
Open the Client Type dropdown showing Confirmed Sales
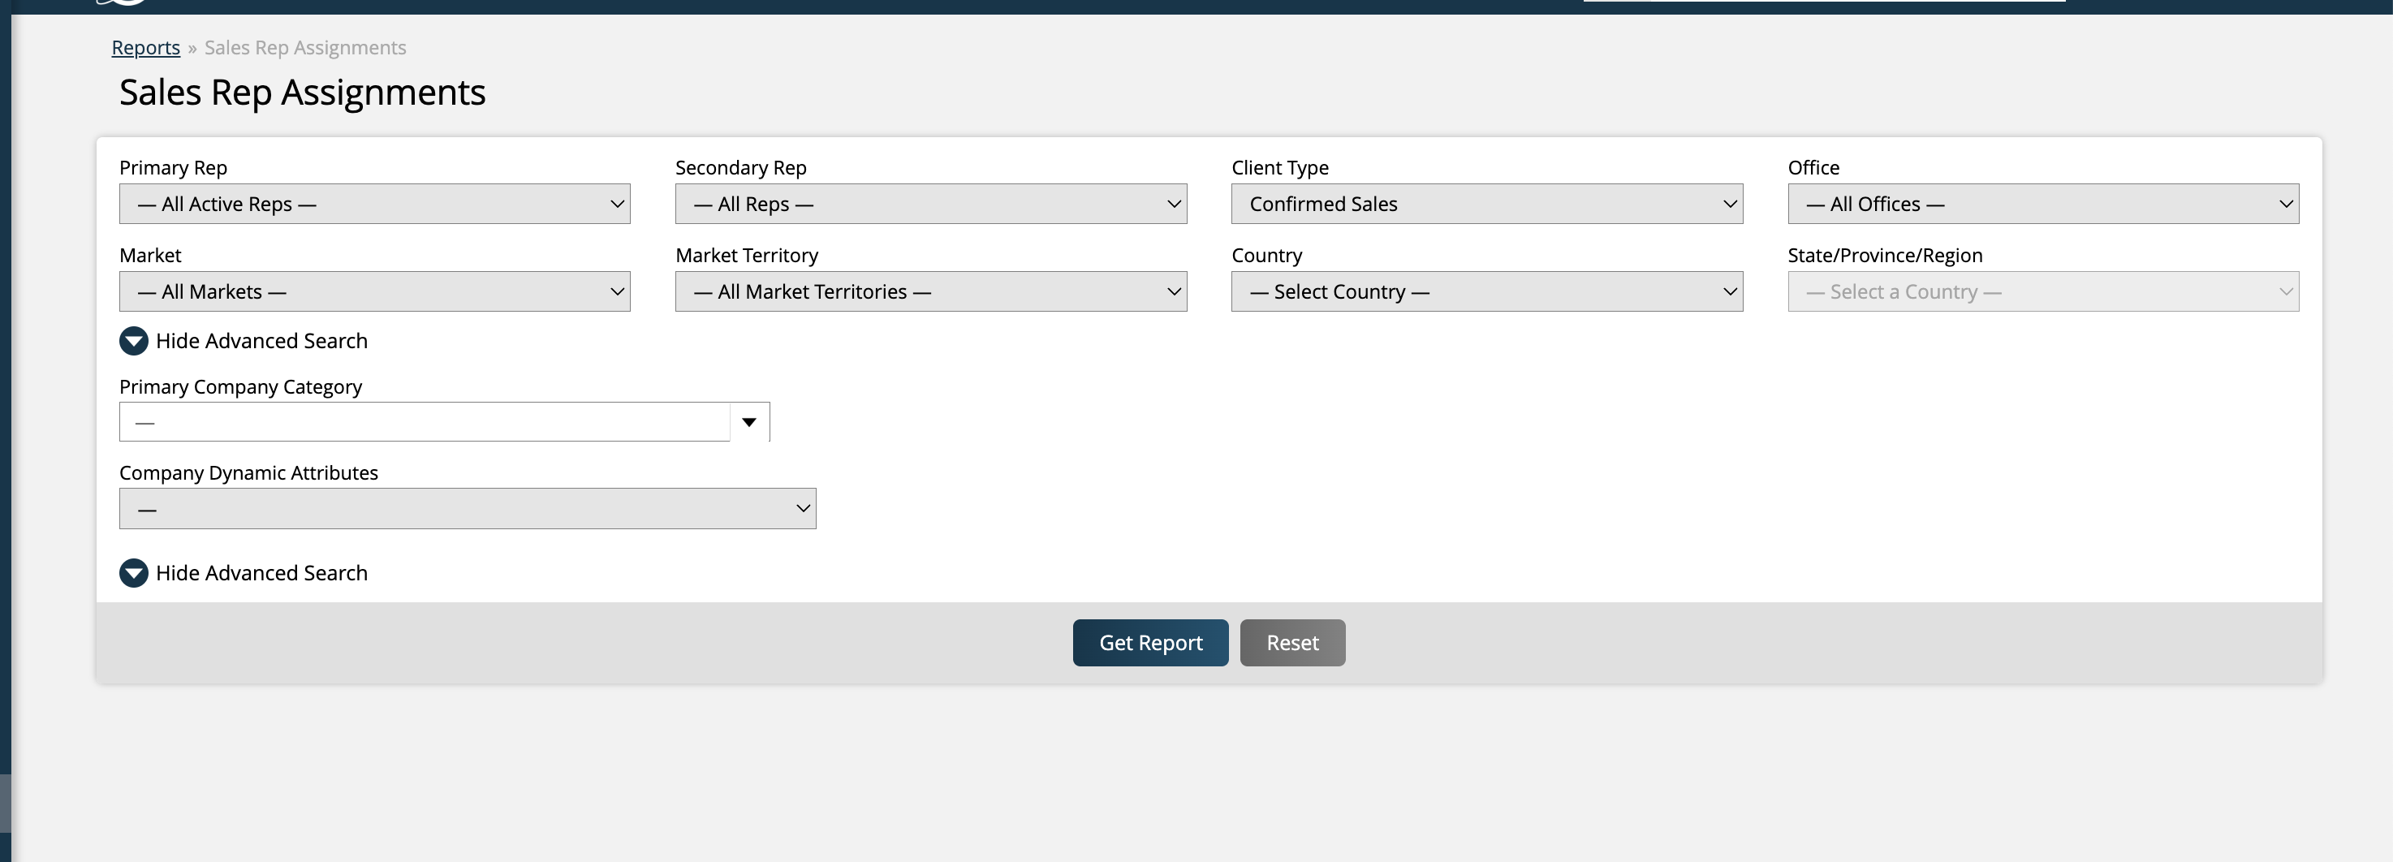coord(1486,205)
